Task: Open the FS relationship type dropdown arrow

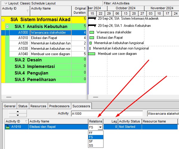Action: point(100,127)
